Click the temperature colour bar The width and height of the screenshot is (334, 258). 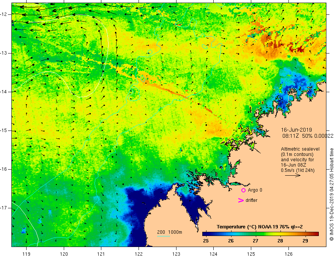coord(260,234)
